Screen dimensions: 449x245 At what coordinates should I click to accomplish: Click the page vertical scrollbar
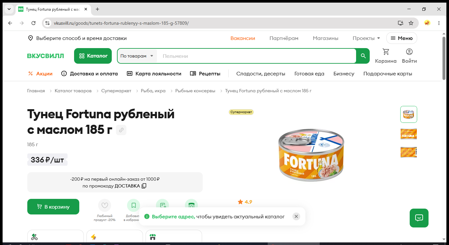(x=444, y=58)
